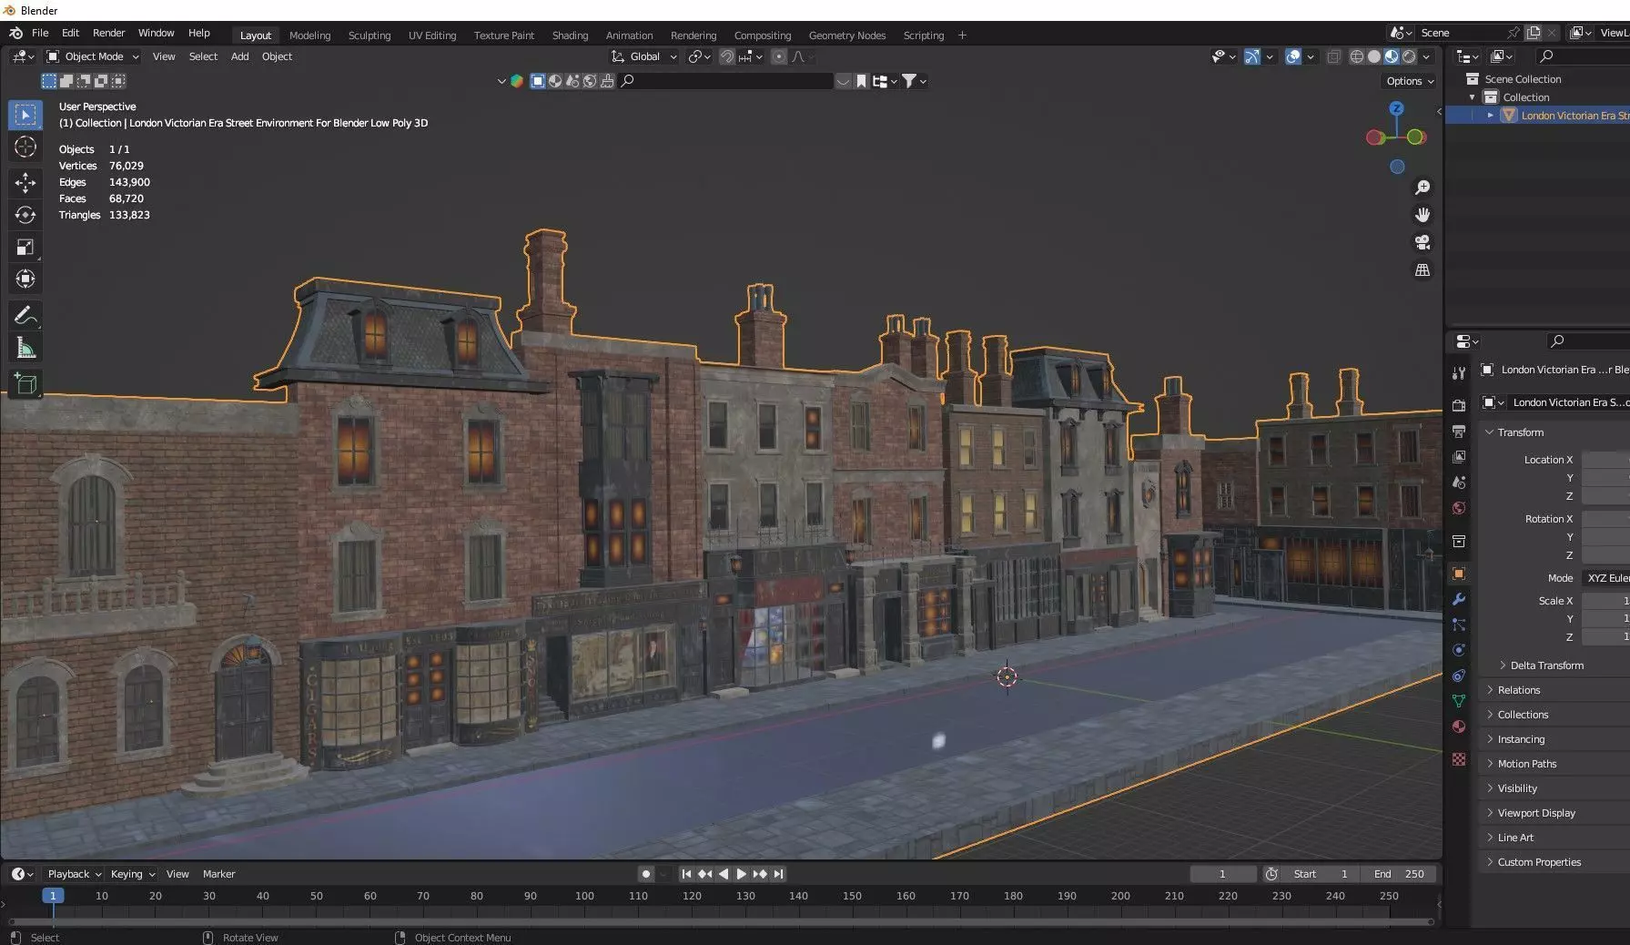Image resolution: width=1630 pixels, height=945 pixels.
Task: Switch to the Shading workspace tab
Action: tap(570, 36)
